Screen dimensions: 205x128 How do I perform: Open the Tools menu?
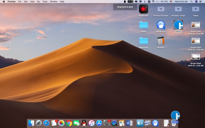coord(45,2)
